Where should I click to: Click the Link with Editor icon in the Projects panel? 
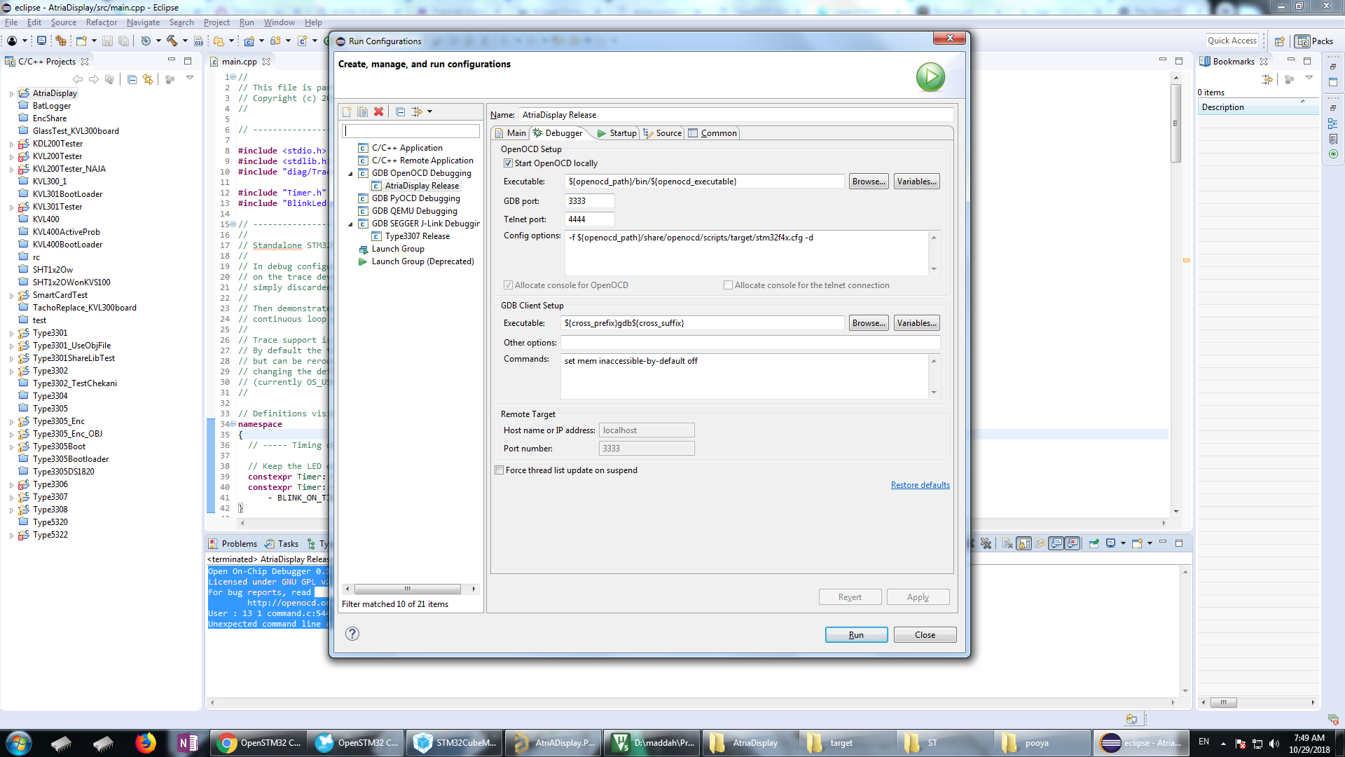(148, 79)
